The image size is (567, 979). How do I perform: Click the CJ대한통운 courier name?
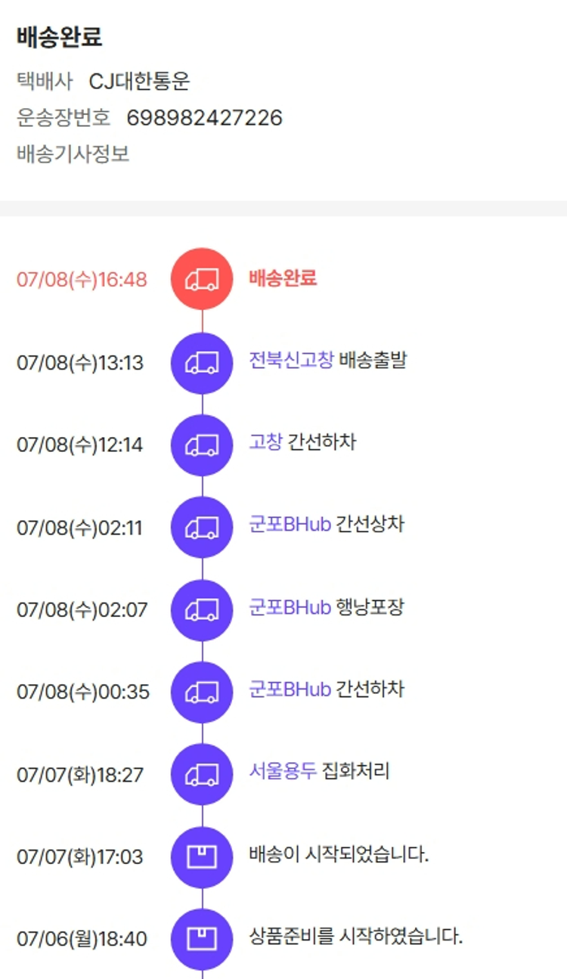click(140, 81)
